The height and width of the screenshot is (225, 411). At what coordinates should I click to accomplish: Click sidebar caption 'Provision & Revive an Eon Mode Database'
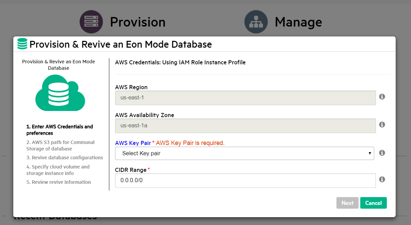(x=59, y=65)
